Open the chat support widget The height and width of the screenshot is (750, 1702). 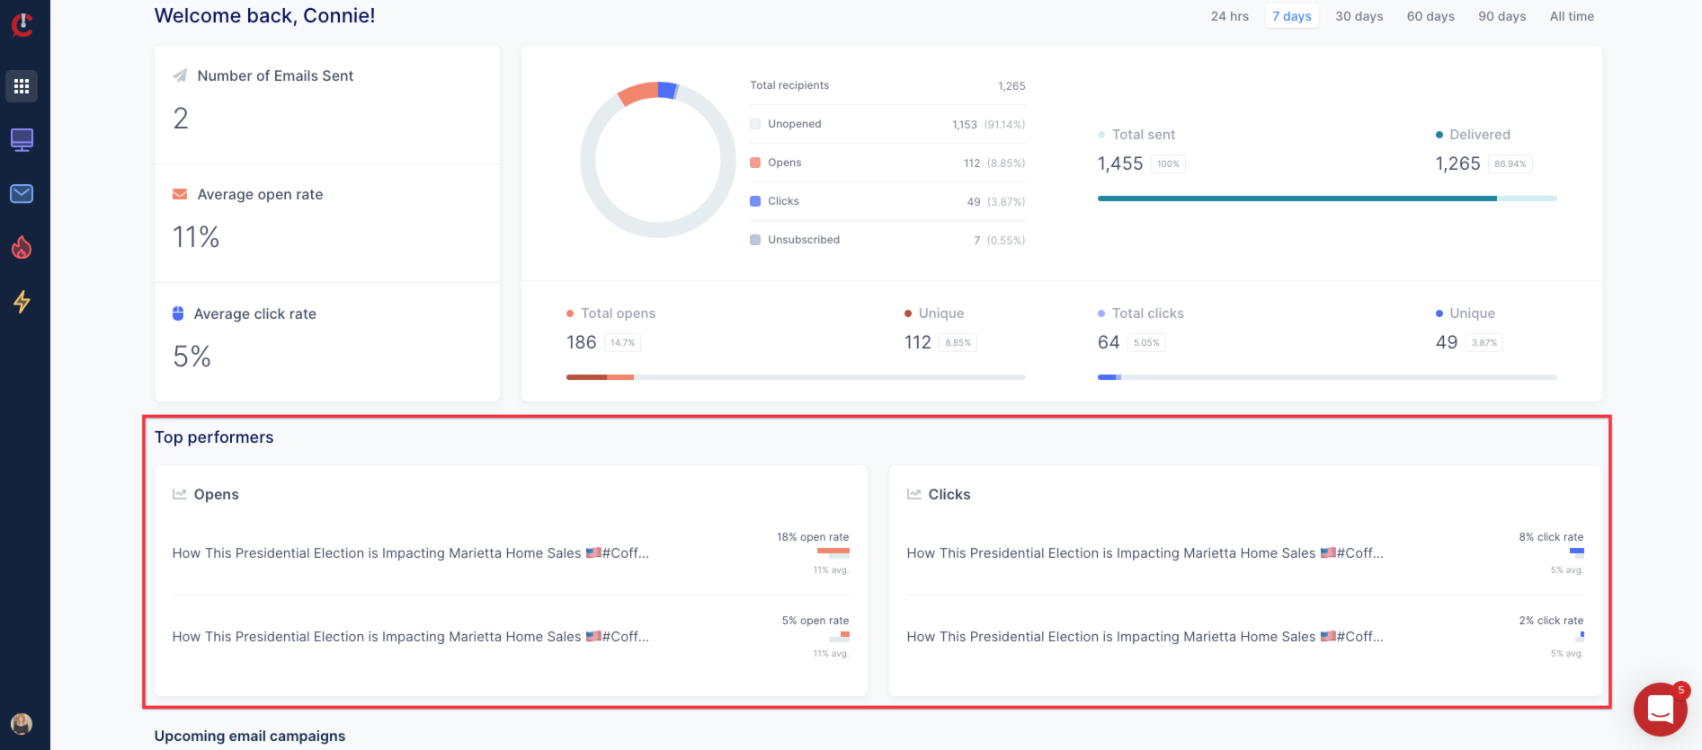pyautogui.click(x=1660, y=710)
